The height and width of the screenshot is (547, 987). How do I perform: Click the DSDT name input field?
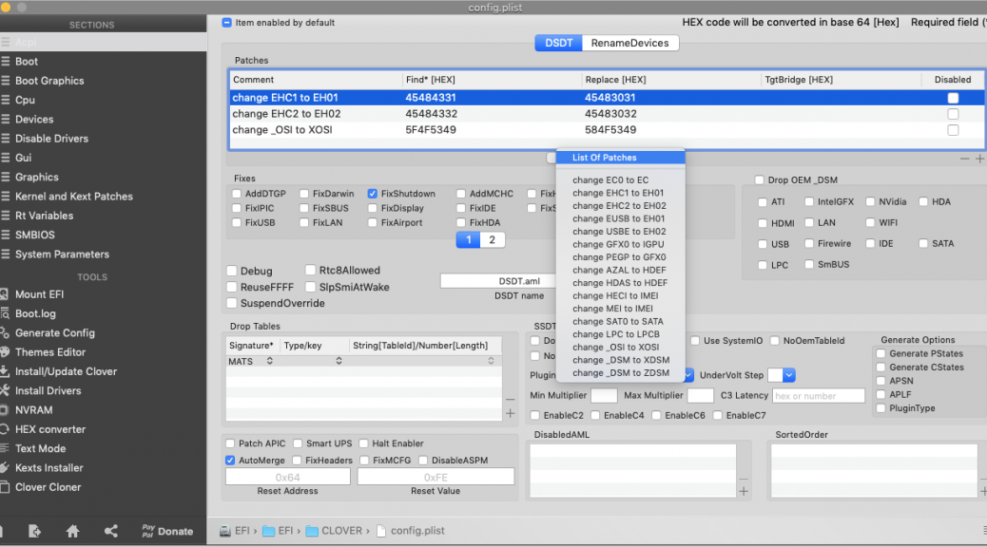click(x=498, y=281)
